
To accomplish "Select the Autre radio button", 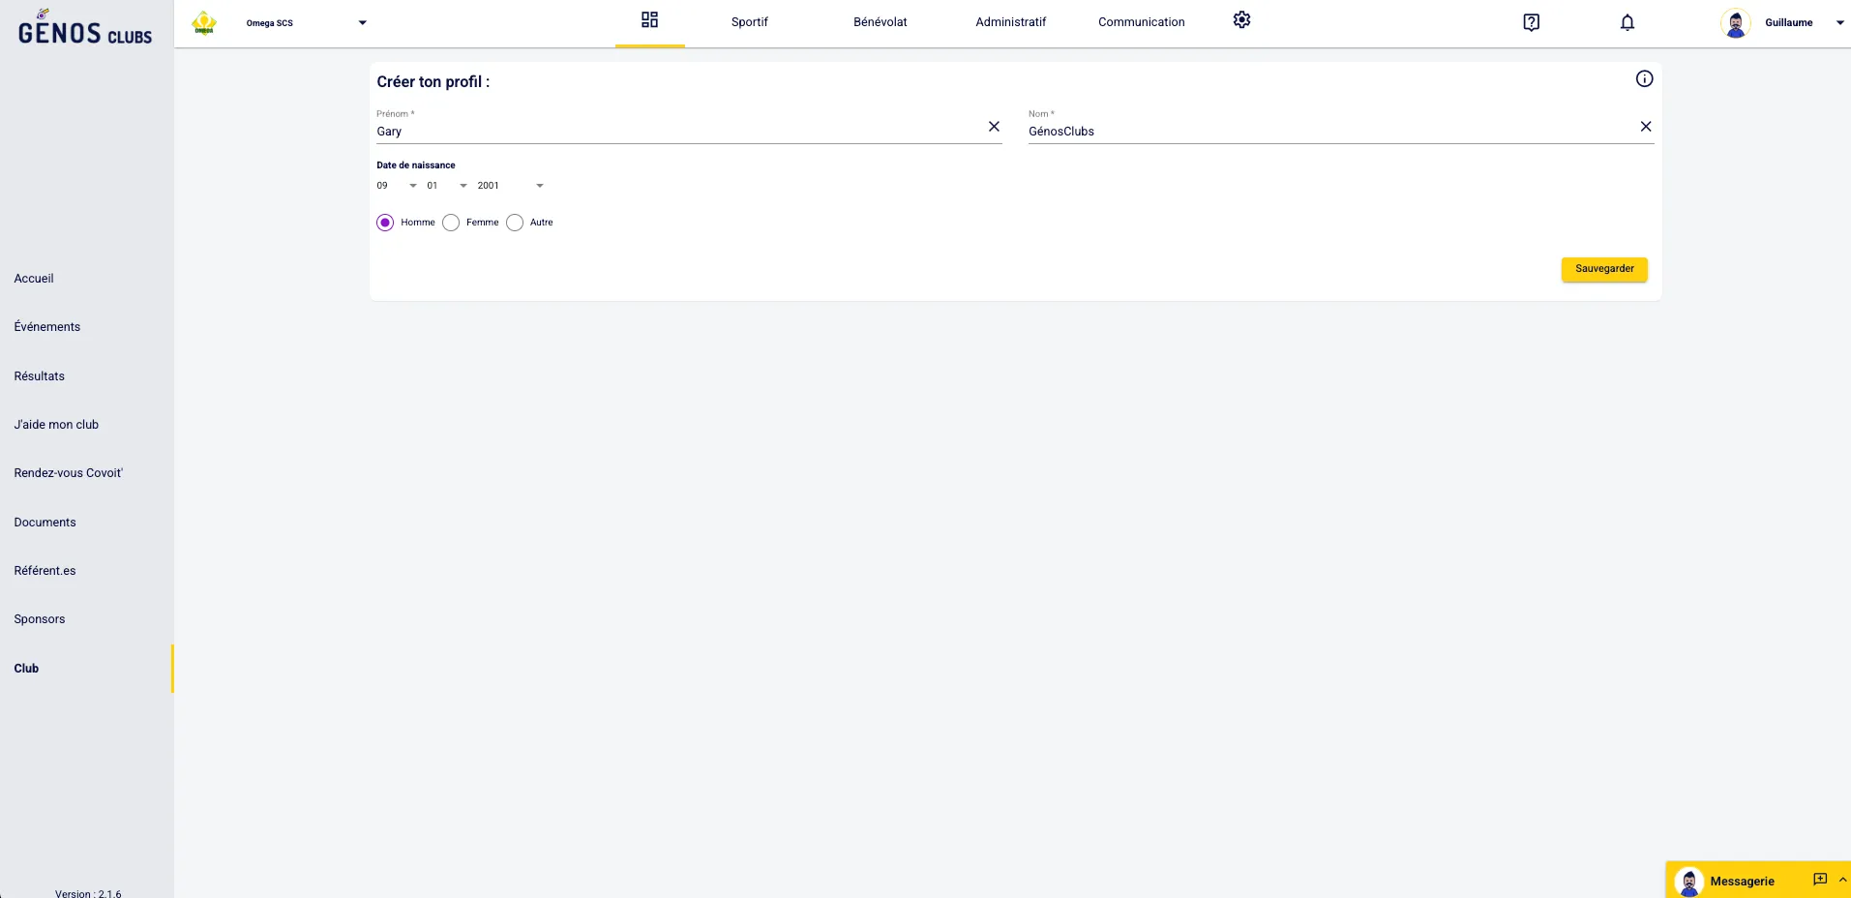I will (515, 223).
